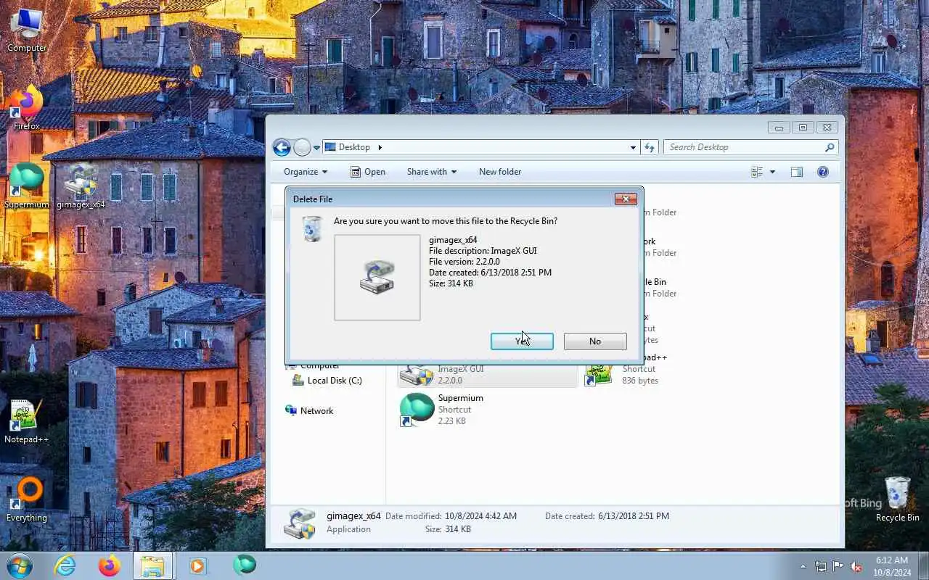Viewport: 929px width, 580px height.
Task: Click the change view icon
Action: tap(757, 172)
